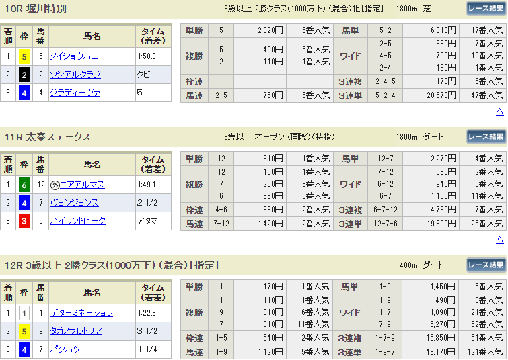This screenshot has height=360, width=508.
Task: Click ワイド payout 700円
Action: (x=446, y=56)
